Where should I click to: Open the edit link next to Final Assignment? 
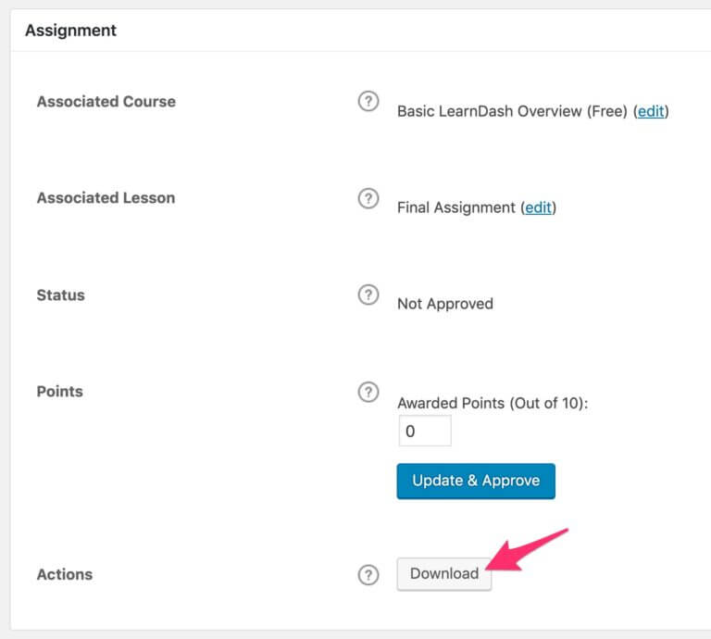pyautogui.click(x=539, y=207)
